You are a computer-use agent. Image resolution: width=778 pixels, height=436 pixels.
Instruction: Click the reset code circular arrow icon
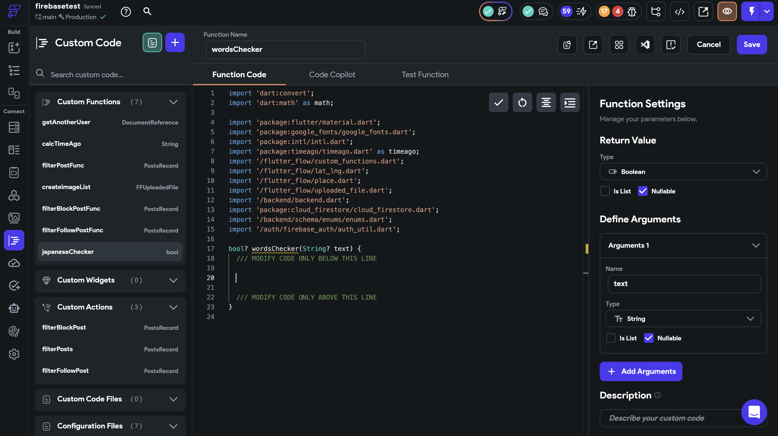522,103
